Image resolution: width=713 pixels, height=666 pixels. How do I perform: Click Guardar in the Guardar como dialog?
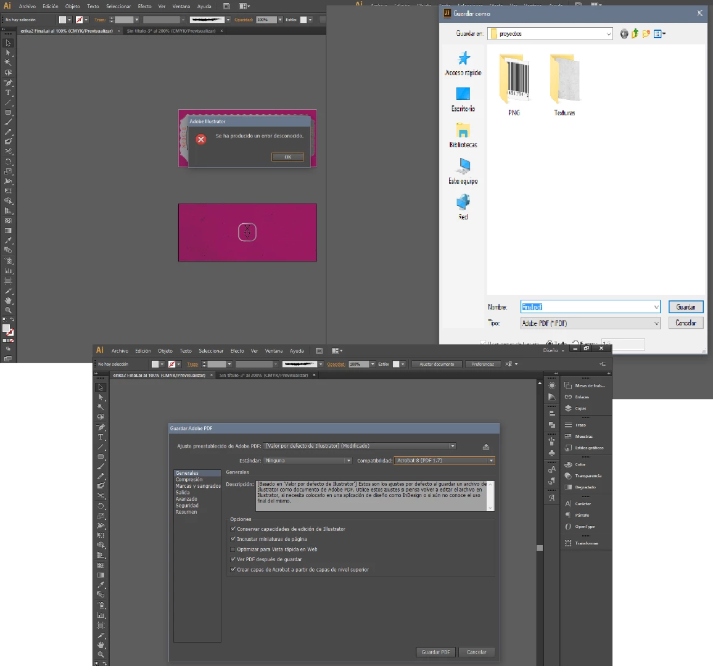[x=686, y=307]
